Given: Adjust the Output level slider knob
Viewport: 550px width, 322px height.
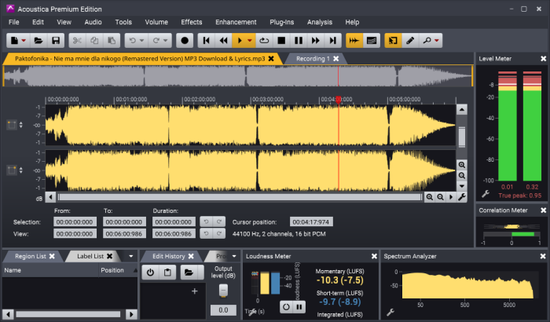Looking at the screenshot, I should [x=223, y=291].
